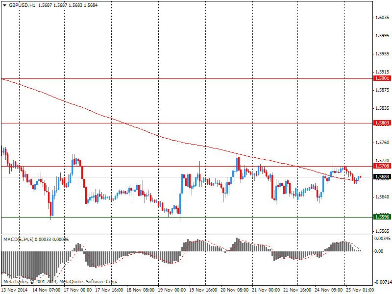Click the 1.5901 red price label

tap(382, 78)
